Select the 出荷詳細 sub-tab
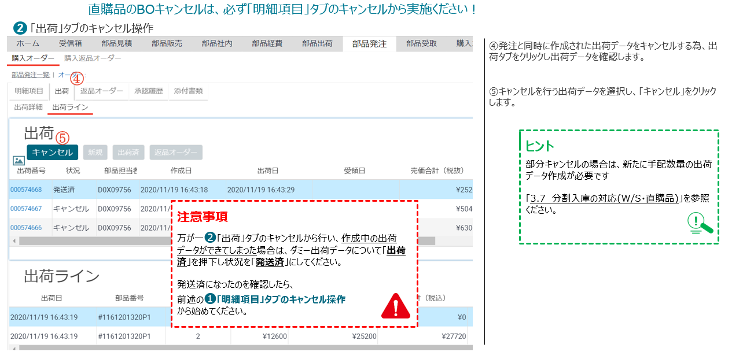Image resolution: width=743 pixels, height=352 pixels. point(28,107)
